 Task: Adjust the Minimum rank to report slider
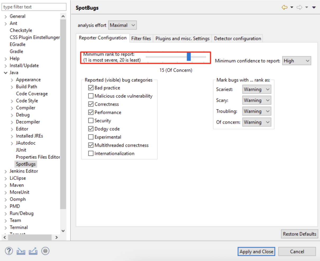(x=188, y=57)
